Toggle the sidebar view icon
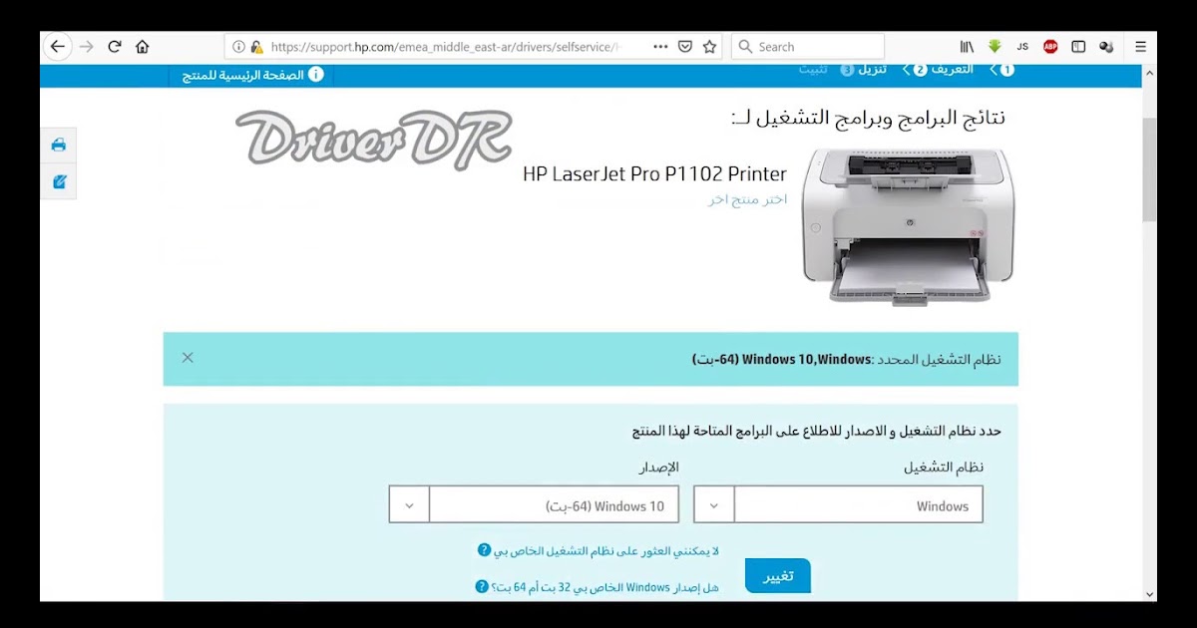Screen dimensions: 1197x628 point(1078,47)
